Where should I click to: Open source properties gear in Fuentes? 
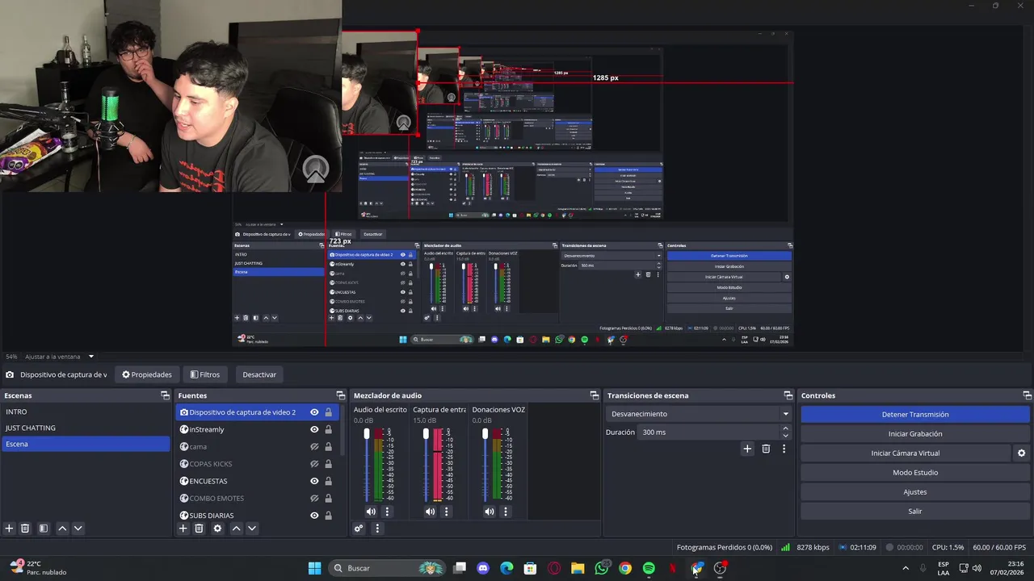[x=217, y=529]
